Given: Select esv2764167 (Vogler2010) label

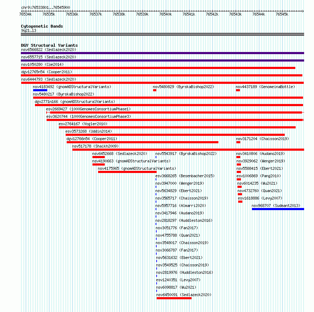Looking at the screenshot, I should click(83, 124).
